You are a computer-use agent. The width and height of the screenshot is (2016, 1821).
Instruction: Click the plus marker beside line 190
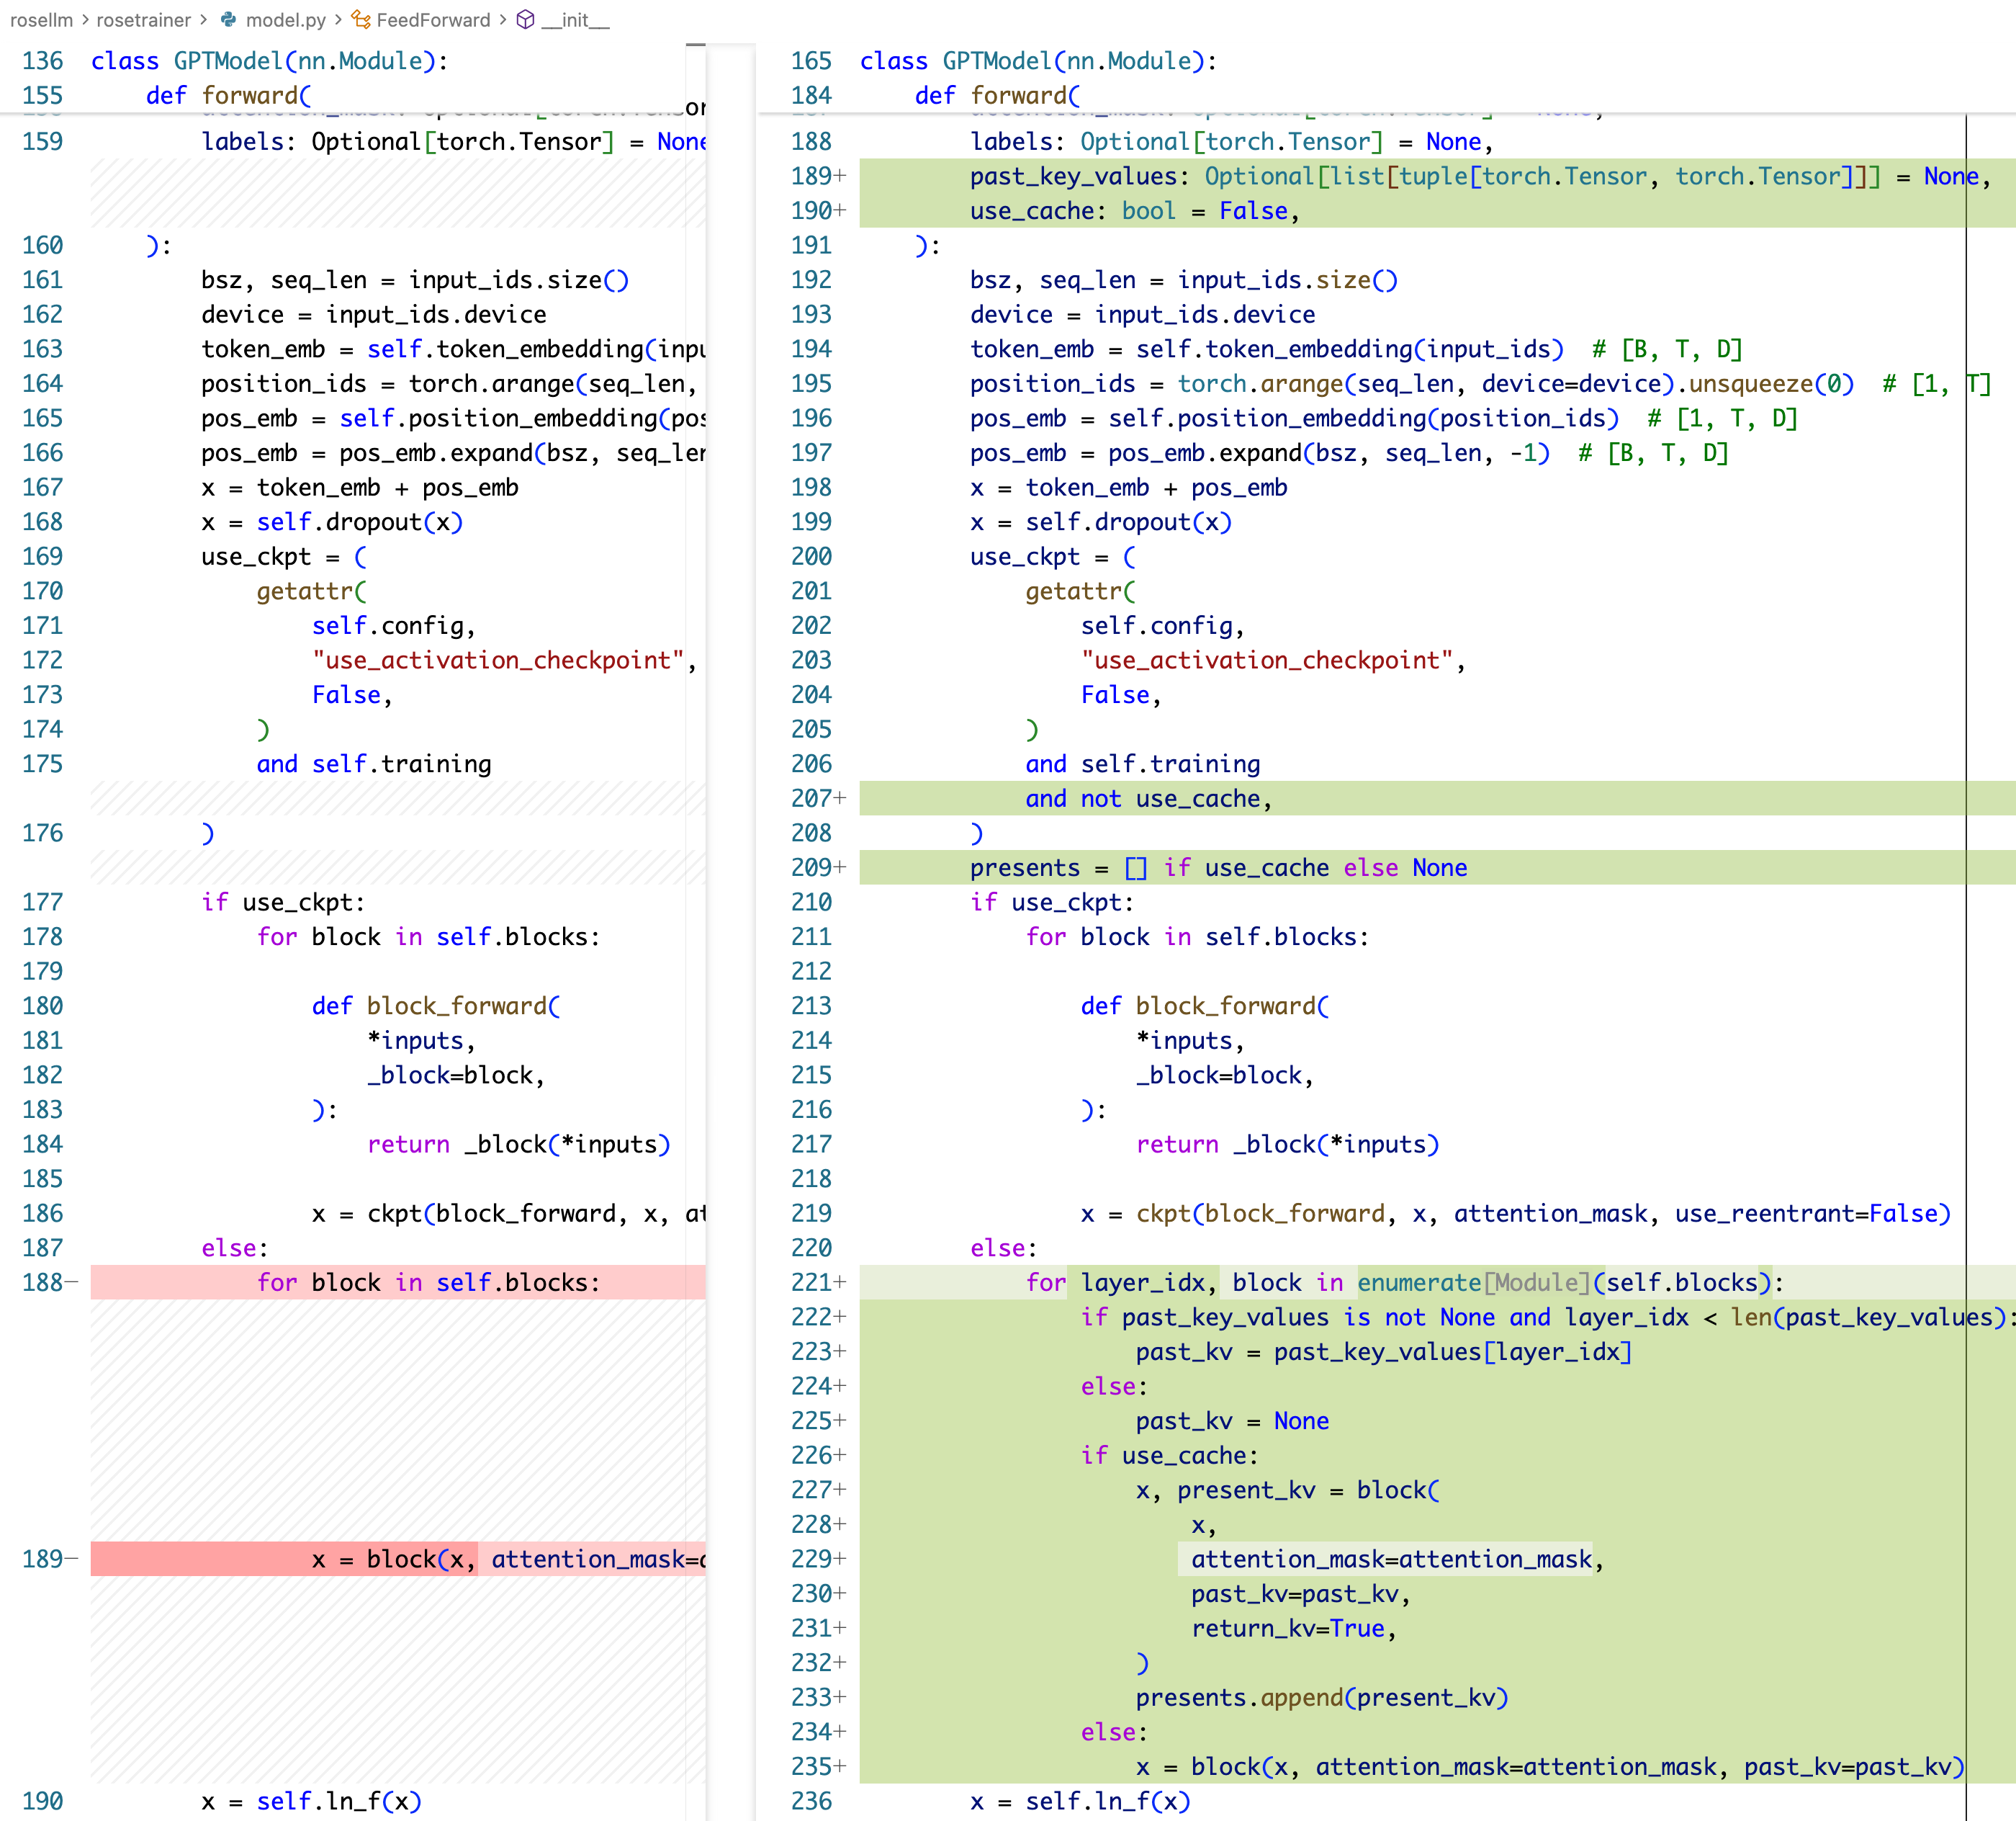tap(840, 211)
